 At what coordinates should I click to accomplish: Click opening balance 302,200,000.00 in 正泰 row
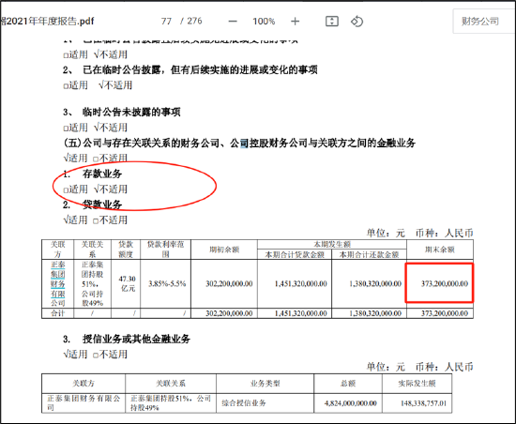click(x=229, y=284)
